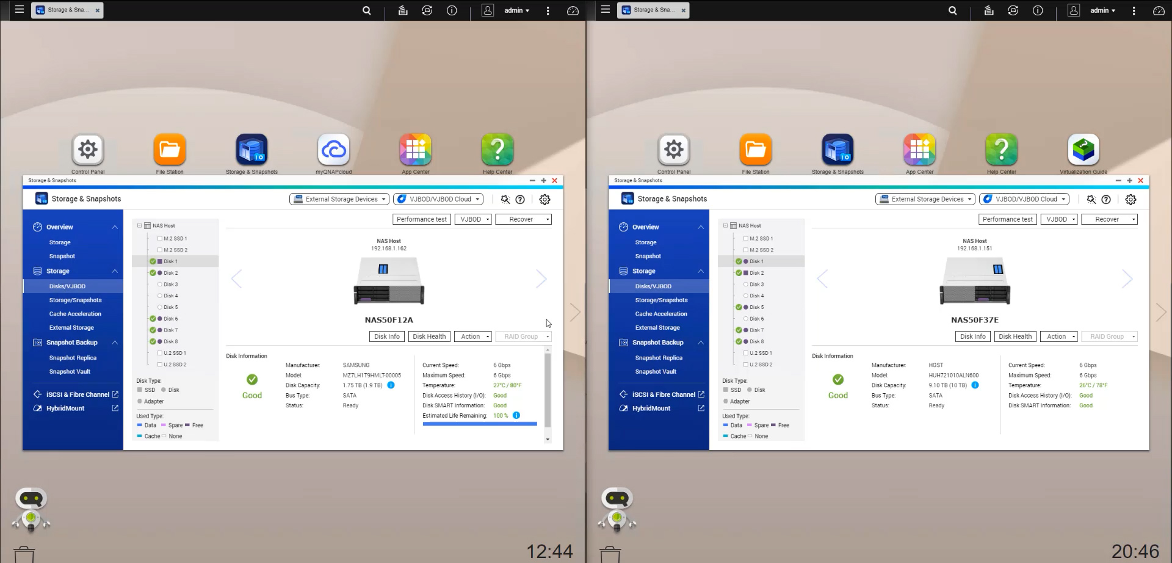Go to Snapshot Replica in NAS50F37E window sidebar
This screenshot has height=563, width=1172.
point(659,358)
